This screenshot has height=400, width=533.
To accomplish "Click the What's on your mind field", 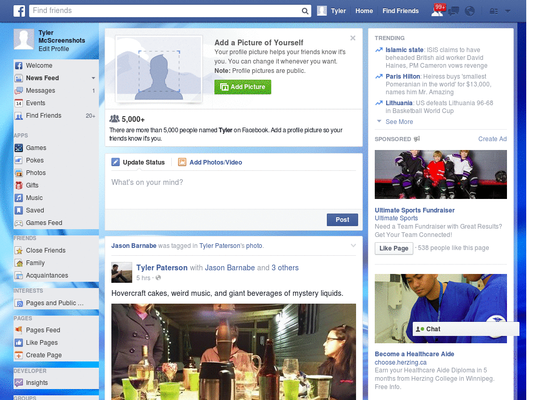I will point(234,190).
